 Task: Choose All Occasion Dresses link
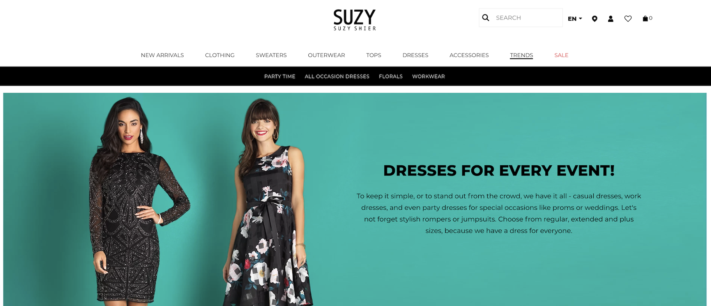[337, 76]
